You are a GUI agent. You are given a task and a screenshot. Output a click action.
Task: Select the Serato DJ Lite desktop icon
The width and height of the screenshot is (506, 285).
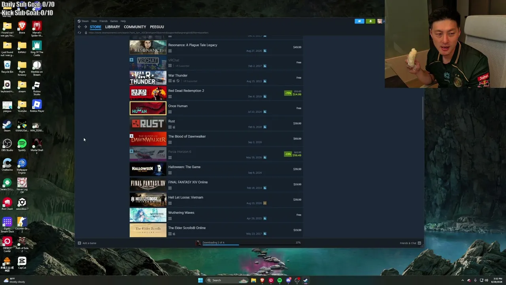click(7, 184)
